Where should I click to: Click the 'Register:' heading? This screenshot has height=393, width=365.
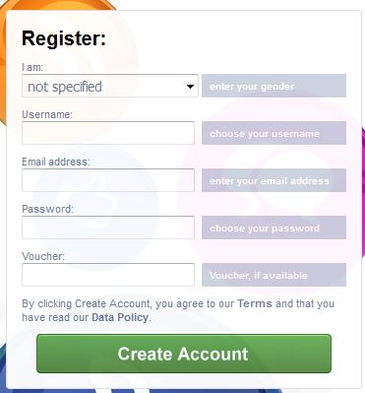tap(64, 38)
